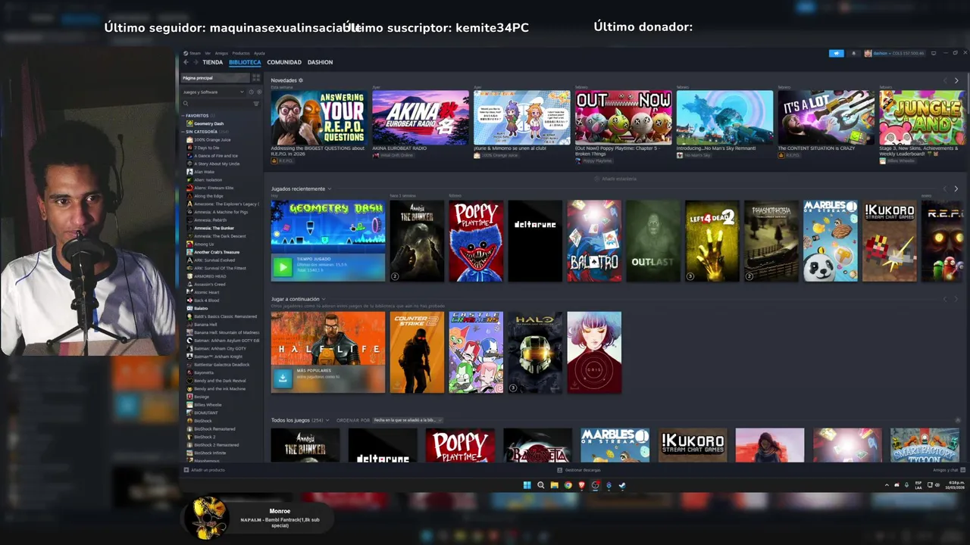Screen dimensions: 970x545
Task: Select 100% Orange Juice in the library list
Action: click(x=212, y=140)
